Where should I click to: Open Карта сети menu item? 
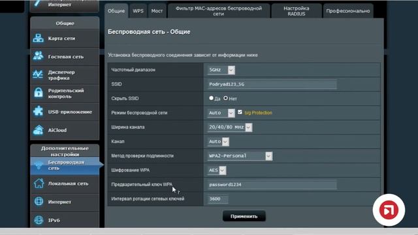point(65,39)
